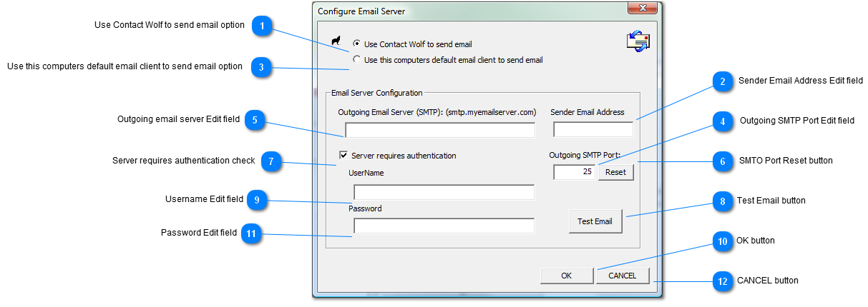
Task: Click the Password label text
Action: (365, 208)
